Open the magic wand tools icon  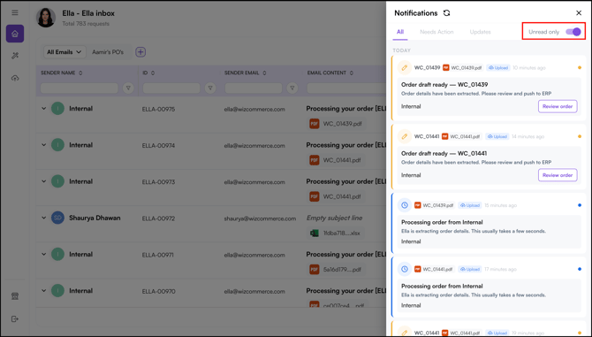tap(15, 56)
